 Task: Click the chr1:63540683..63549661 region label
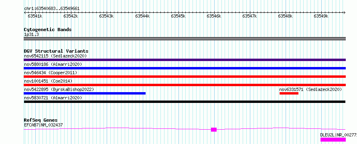(52, 9)
